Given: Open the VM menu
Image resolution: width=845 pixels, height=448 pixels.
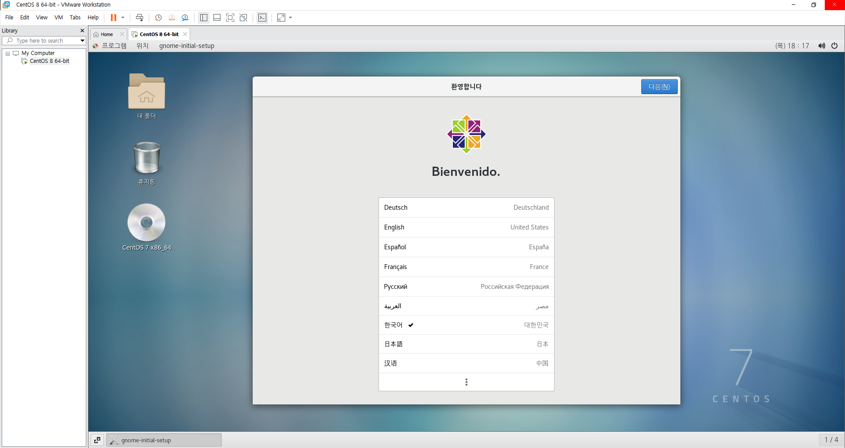Looking at the screenshot, I should coord(59,18).
